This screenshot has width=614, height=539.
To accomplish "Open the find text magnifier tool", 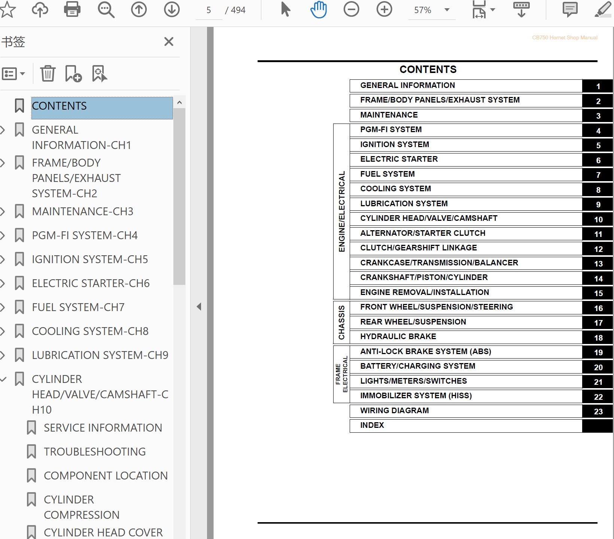I will pyautogui.click(x=106, y=10).
